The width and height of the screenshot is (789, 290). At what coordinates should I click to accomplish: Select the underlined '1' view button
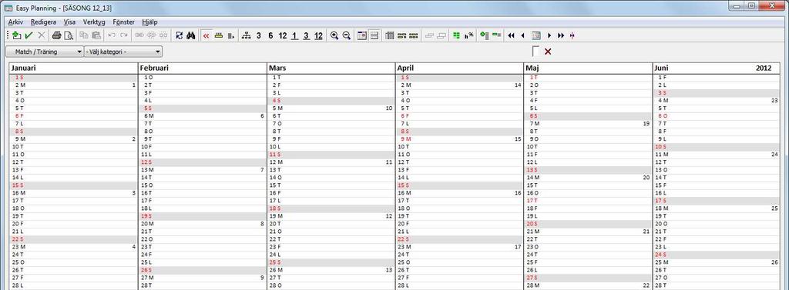click(294, 35)
